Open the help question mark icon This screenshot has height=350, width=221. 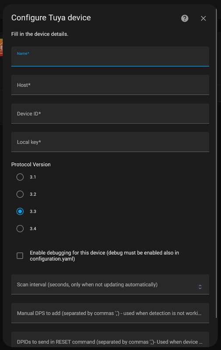click(185, 18)
